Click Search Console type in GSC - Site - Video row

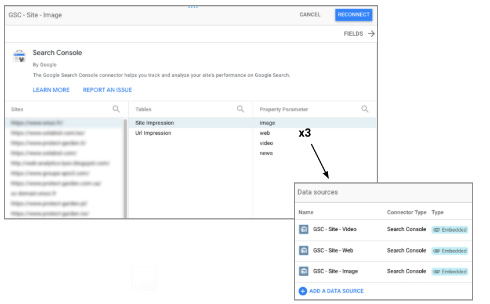click(x=406, y=229)
